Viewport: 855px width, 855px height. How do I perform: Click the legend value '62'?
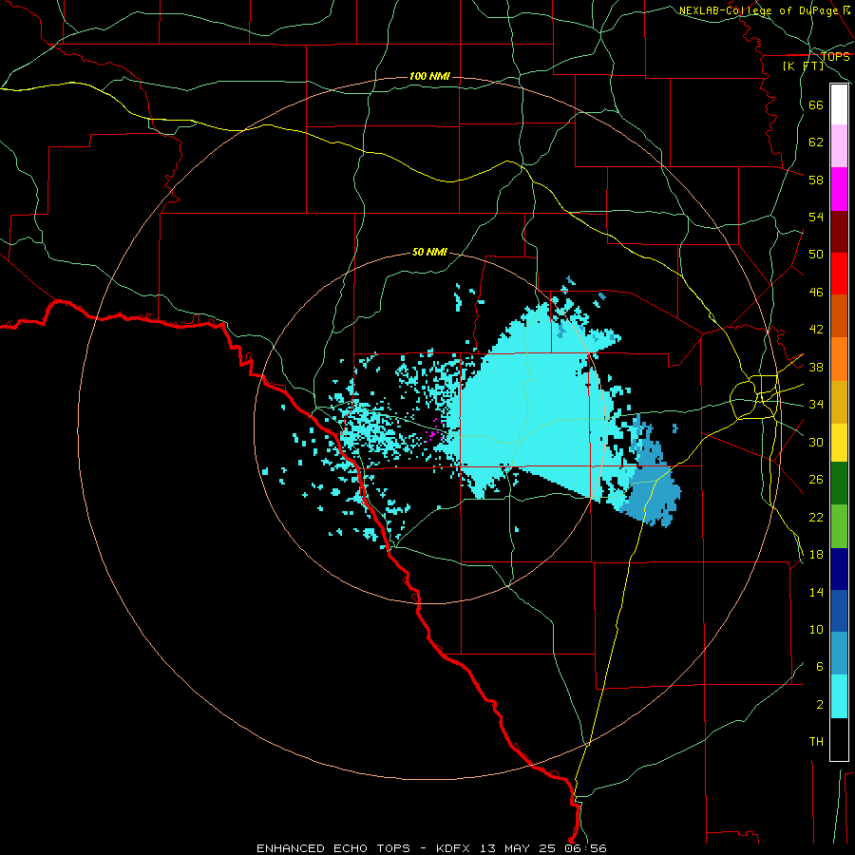click(x=816, y=142)
